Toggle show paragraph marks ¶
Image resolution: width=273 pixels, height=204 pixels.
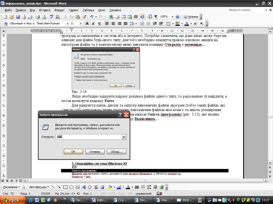[x=156, y=17]
